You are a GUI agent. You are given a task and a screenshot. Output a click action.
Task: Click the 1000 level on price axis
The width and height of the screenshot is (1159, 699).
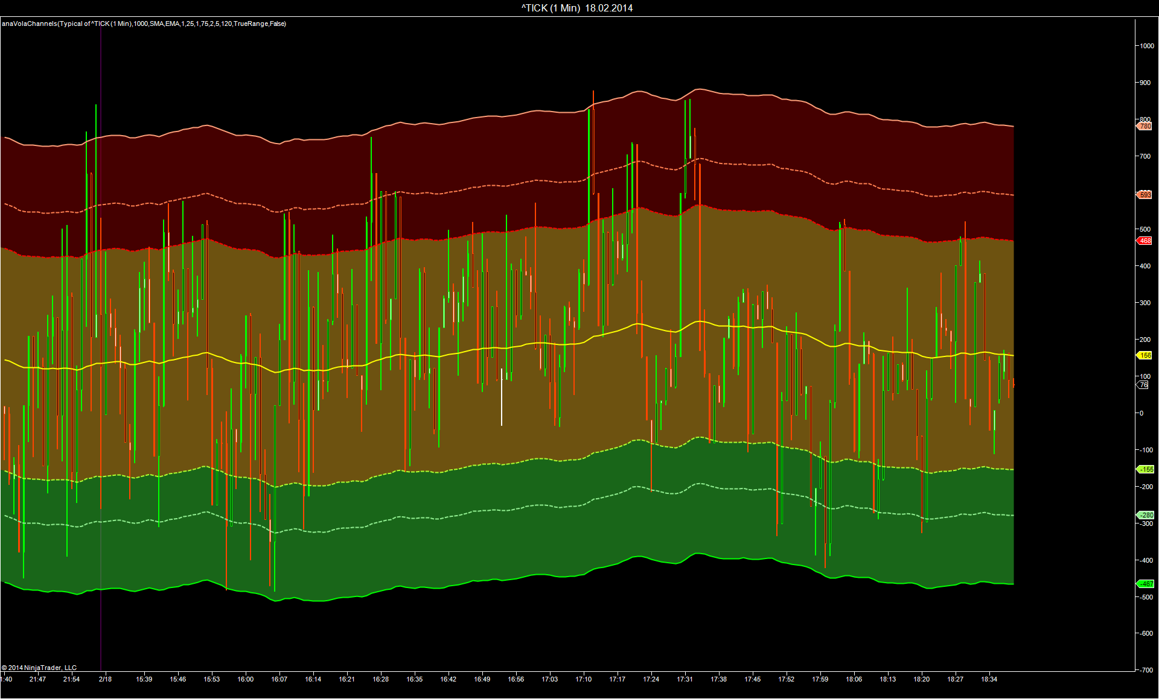click(x=1146, y=46)
